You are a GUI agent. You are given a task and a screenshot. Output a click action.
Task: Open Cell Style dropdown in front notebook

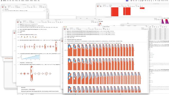(81, 29)
